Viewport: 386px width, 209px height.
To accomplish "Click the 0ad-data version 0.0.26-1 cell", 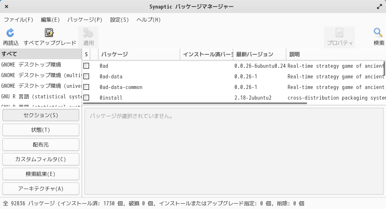I will [245, 76].
